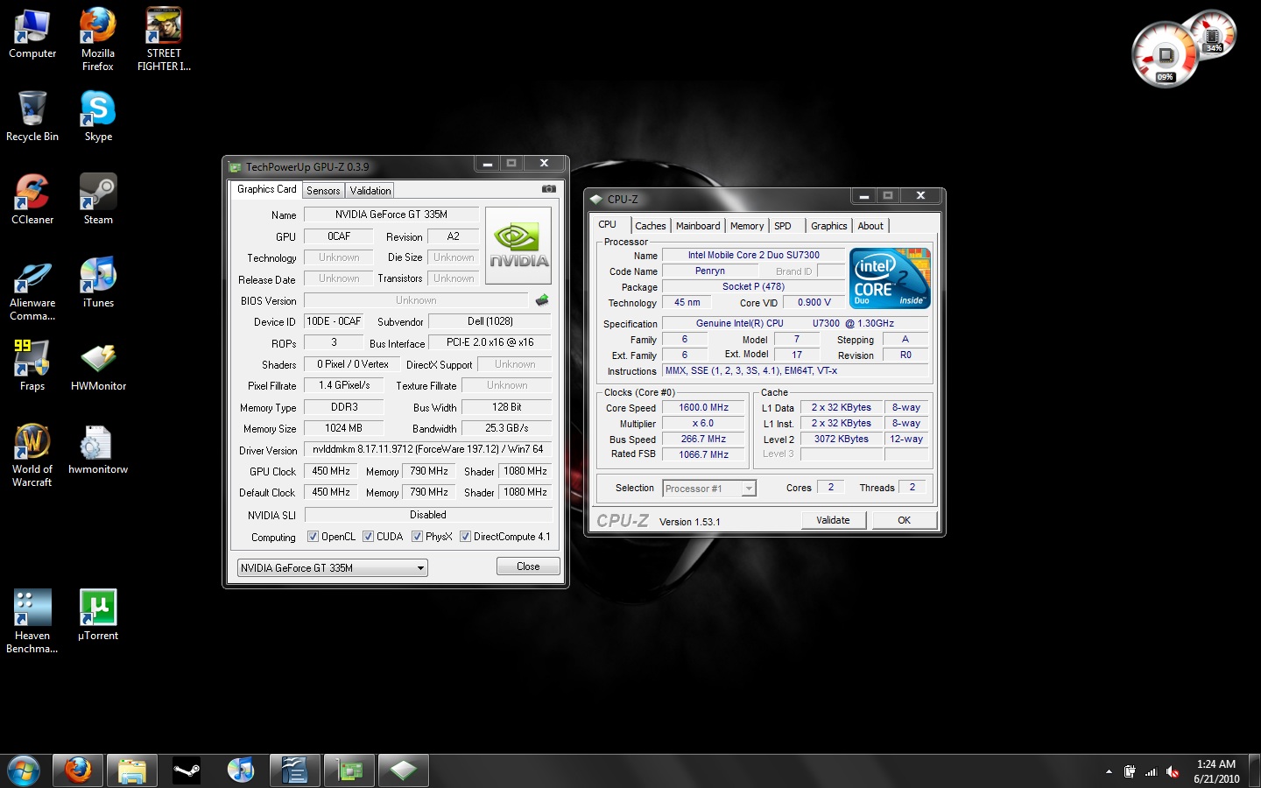Show hidden tray icons arrow
The image size is (1261, 788).
(x=1109, y=771)
